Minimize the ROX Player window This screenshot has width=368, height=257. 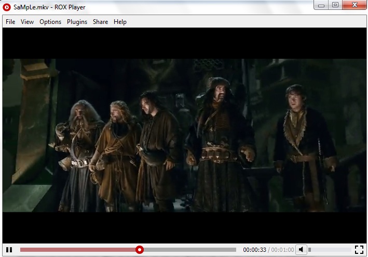pos(321,5)
